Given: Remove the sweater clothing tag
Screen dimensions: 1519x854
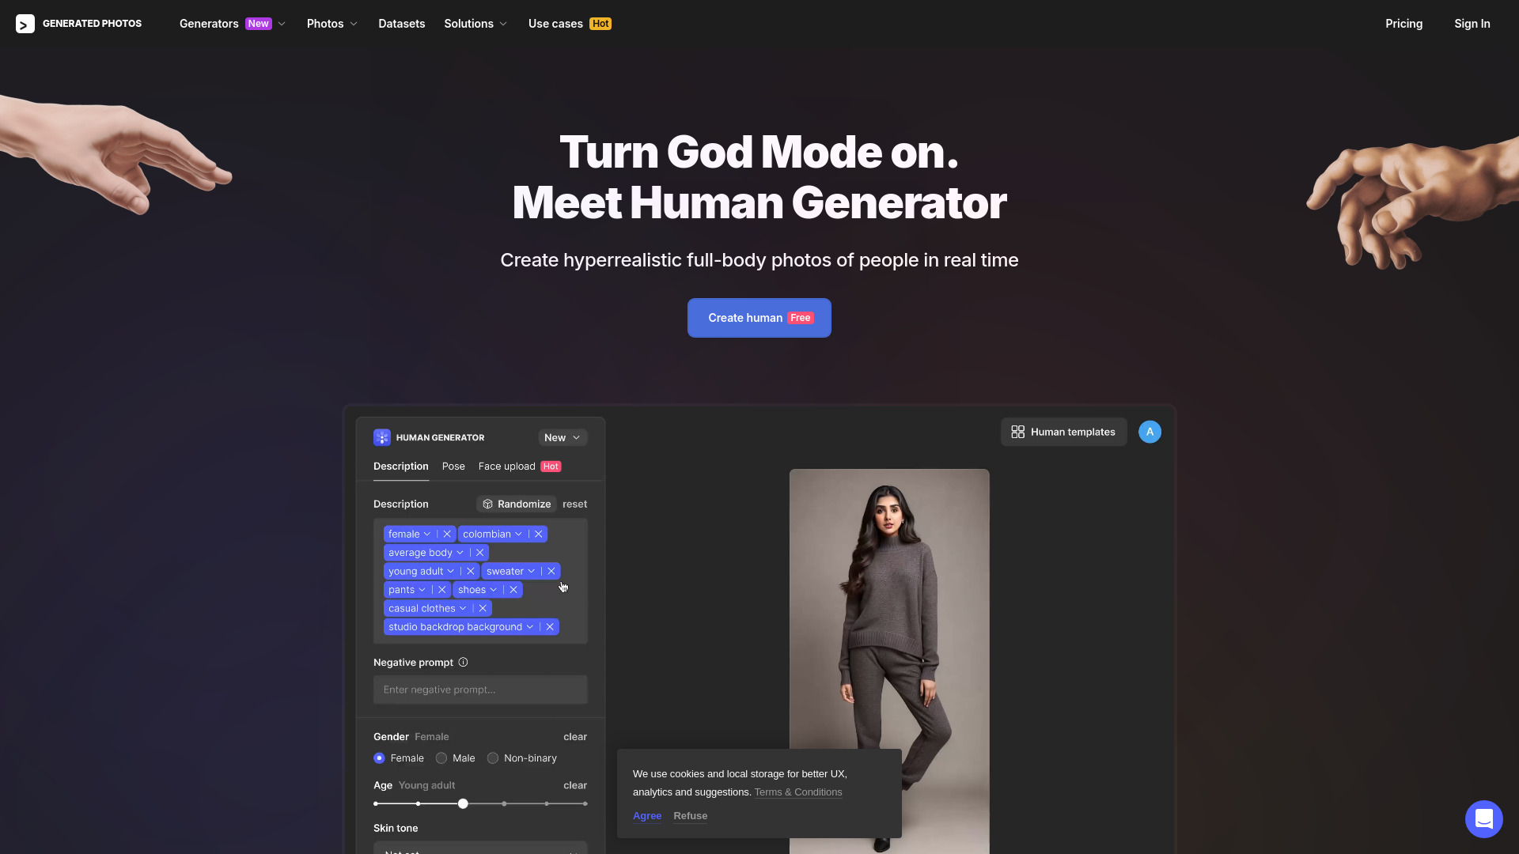Looking at the screenshot, I should pyautogui.click(x=551, y=572).
